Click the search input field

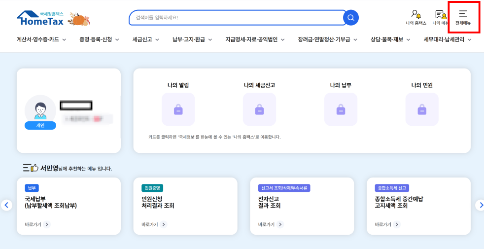tap(237, 18)
